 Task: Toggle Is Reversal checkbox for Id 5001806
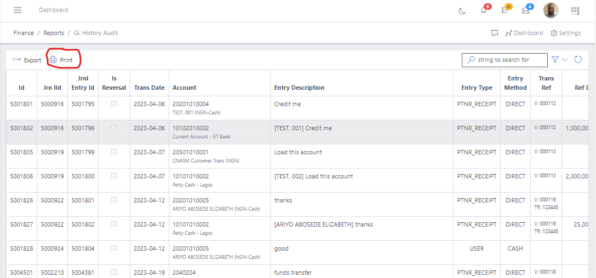coord(113,176)
